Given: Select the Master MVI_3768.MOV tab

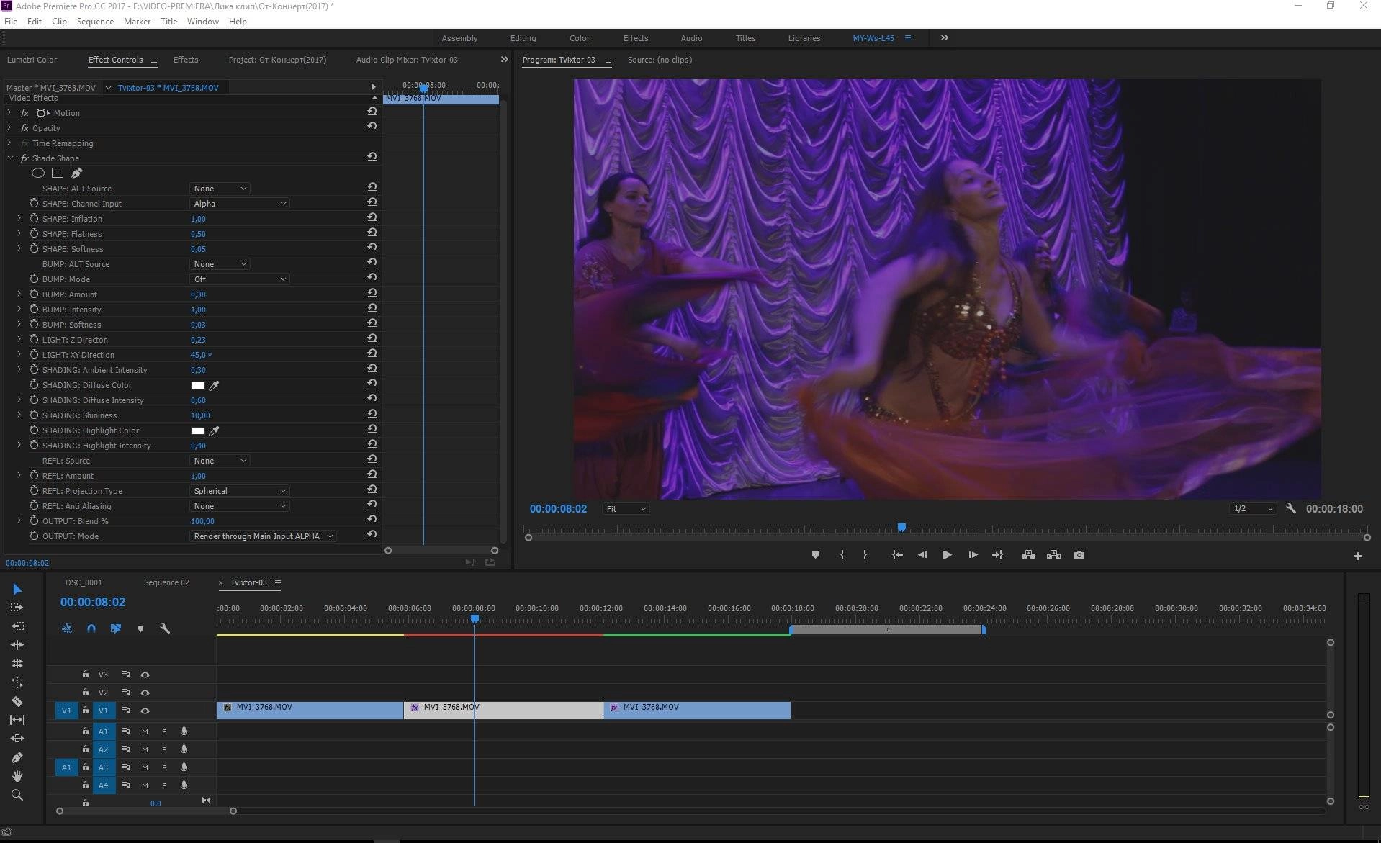Looking at the screenshot, I should (51, 88).
